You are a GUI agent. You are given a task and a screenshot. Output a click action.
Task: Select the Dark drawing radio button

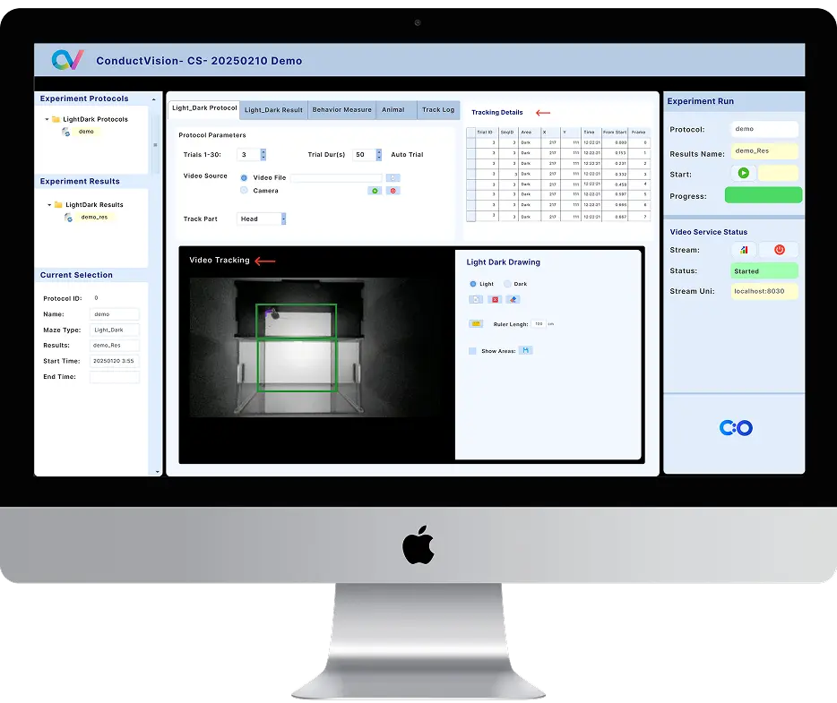click(x=507, y=284)
